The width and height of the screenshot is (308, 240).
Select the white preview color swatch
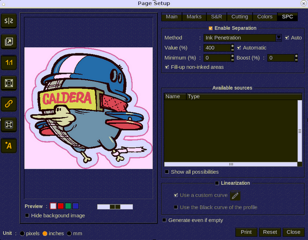click(53, 206)
